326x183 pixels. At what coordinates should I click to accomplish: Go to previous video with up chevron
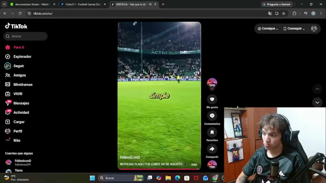coord(317,89)
